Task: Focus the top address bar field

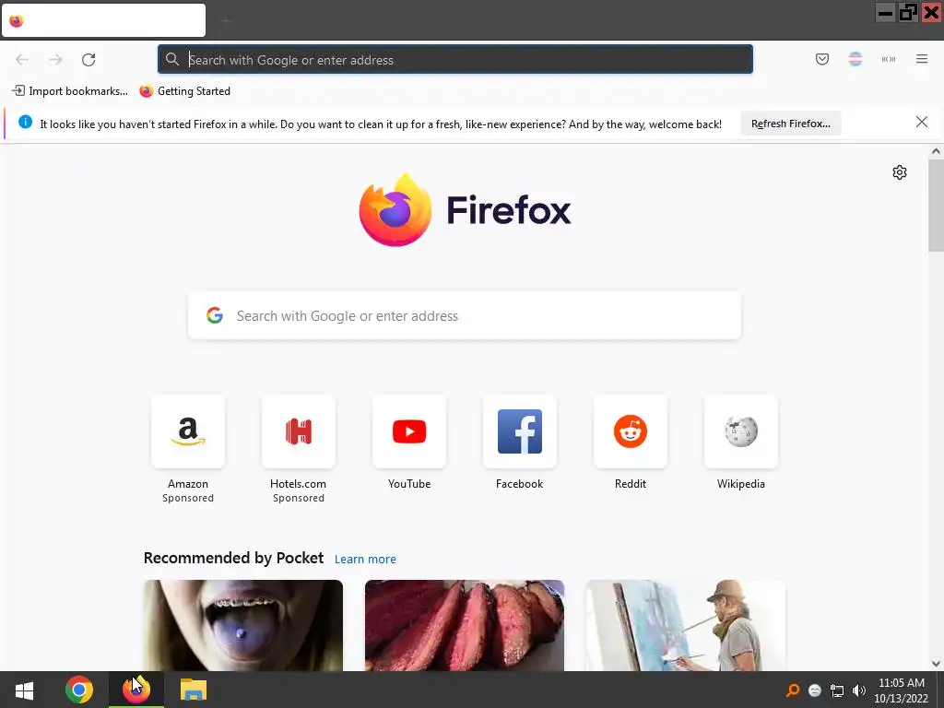Action: 455,59
